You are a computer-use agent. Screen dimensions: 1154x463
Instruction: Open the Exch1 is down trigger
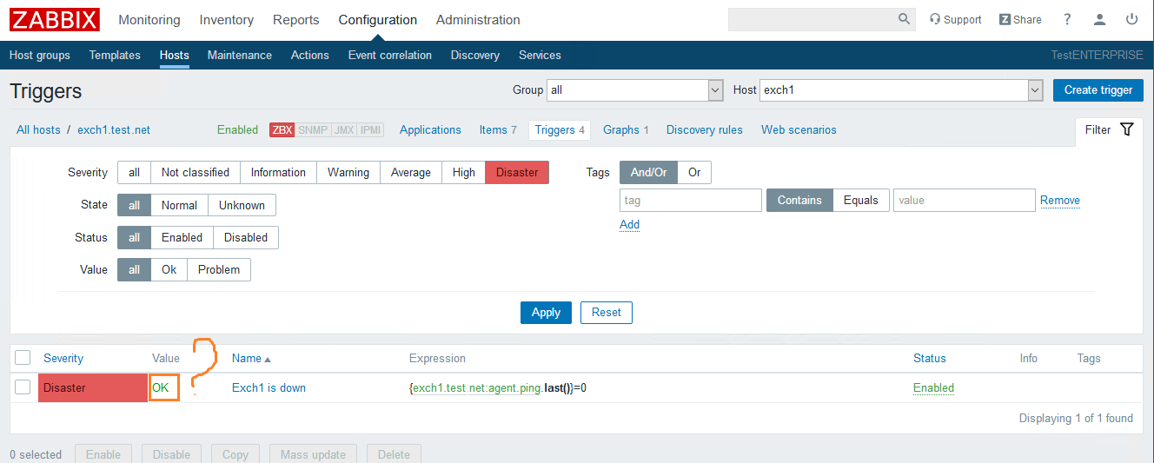[x=269, y=387]
